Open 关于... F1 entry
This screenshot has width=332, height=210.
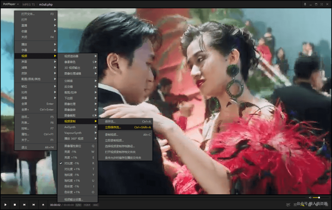point(36,140)
